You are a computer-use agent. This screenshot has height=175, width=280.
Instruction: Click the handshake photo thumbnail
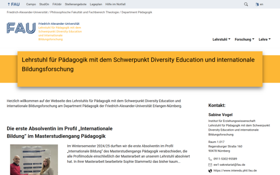[x=34, y=160]
